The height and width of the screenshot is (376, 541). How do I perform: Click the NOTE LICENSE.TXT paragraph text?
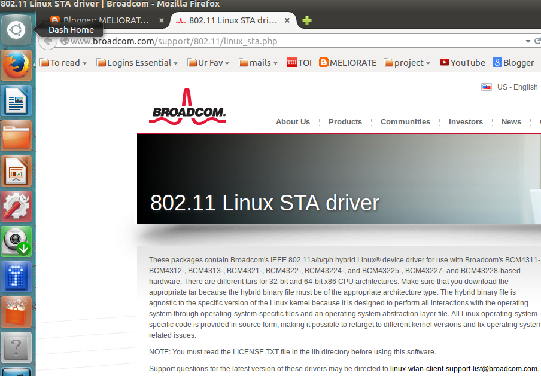pos(293,352)
